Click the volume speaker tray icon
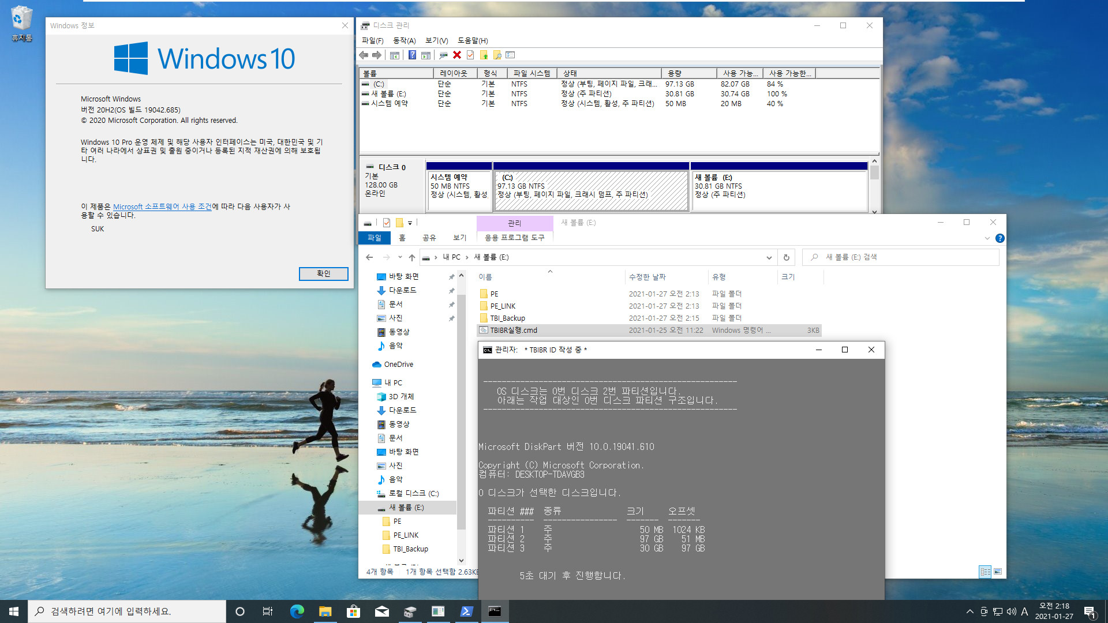Image resolution: width=1108 pixels, height=623 pixels. [1011, 611]
